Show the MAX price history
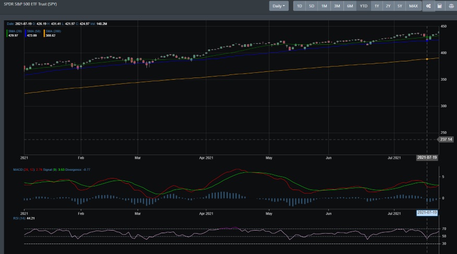This screenshot has height=254, width=457. (x=413, y=6)
